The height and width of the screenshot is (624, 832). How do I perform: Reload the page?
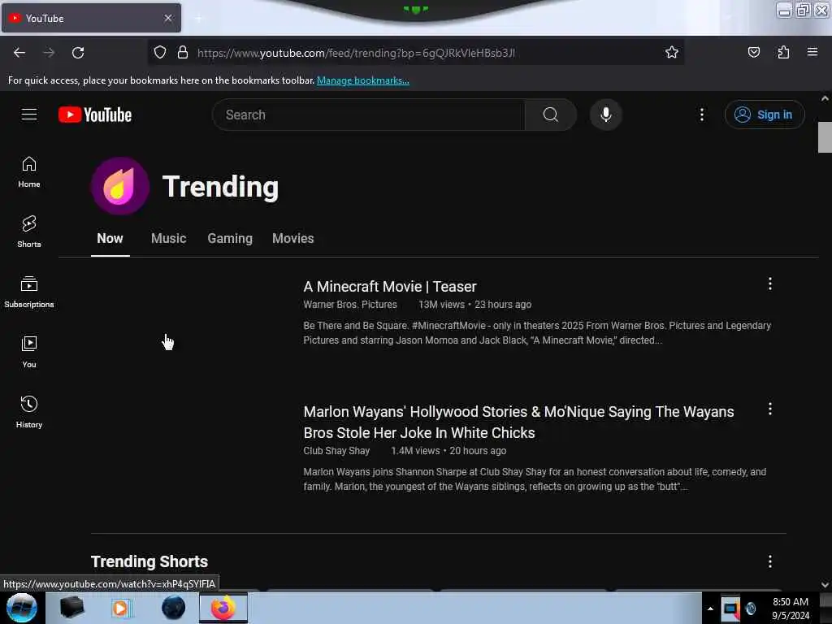(x=78, y=53)
